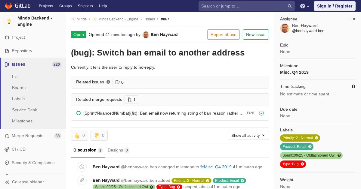The height and width of the screenshot is (189, 361).
Task: Click the New issue button
Action: (x=256, y=34)
